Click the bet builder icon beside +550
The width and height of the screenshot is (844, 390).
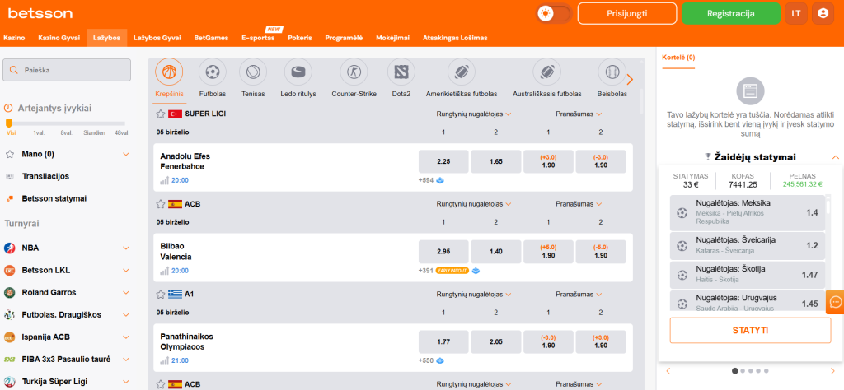point(440,361)
